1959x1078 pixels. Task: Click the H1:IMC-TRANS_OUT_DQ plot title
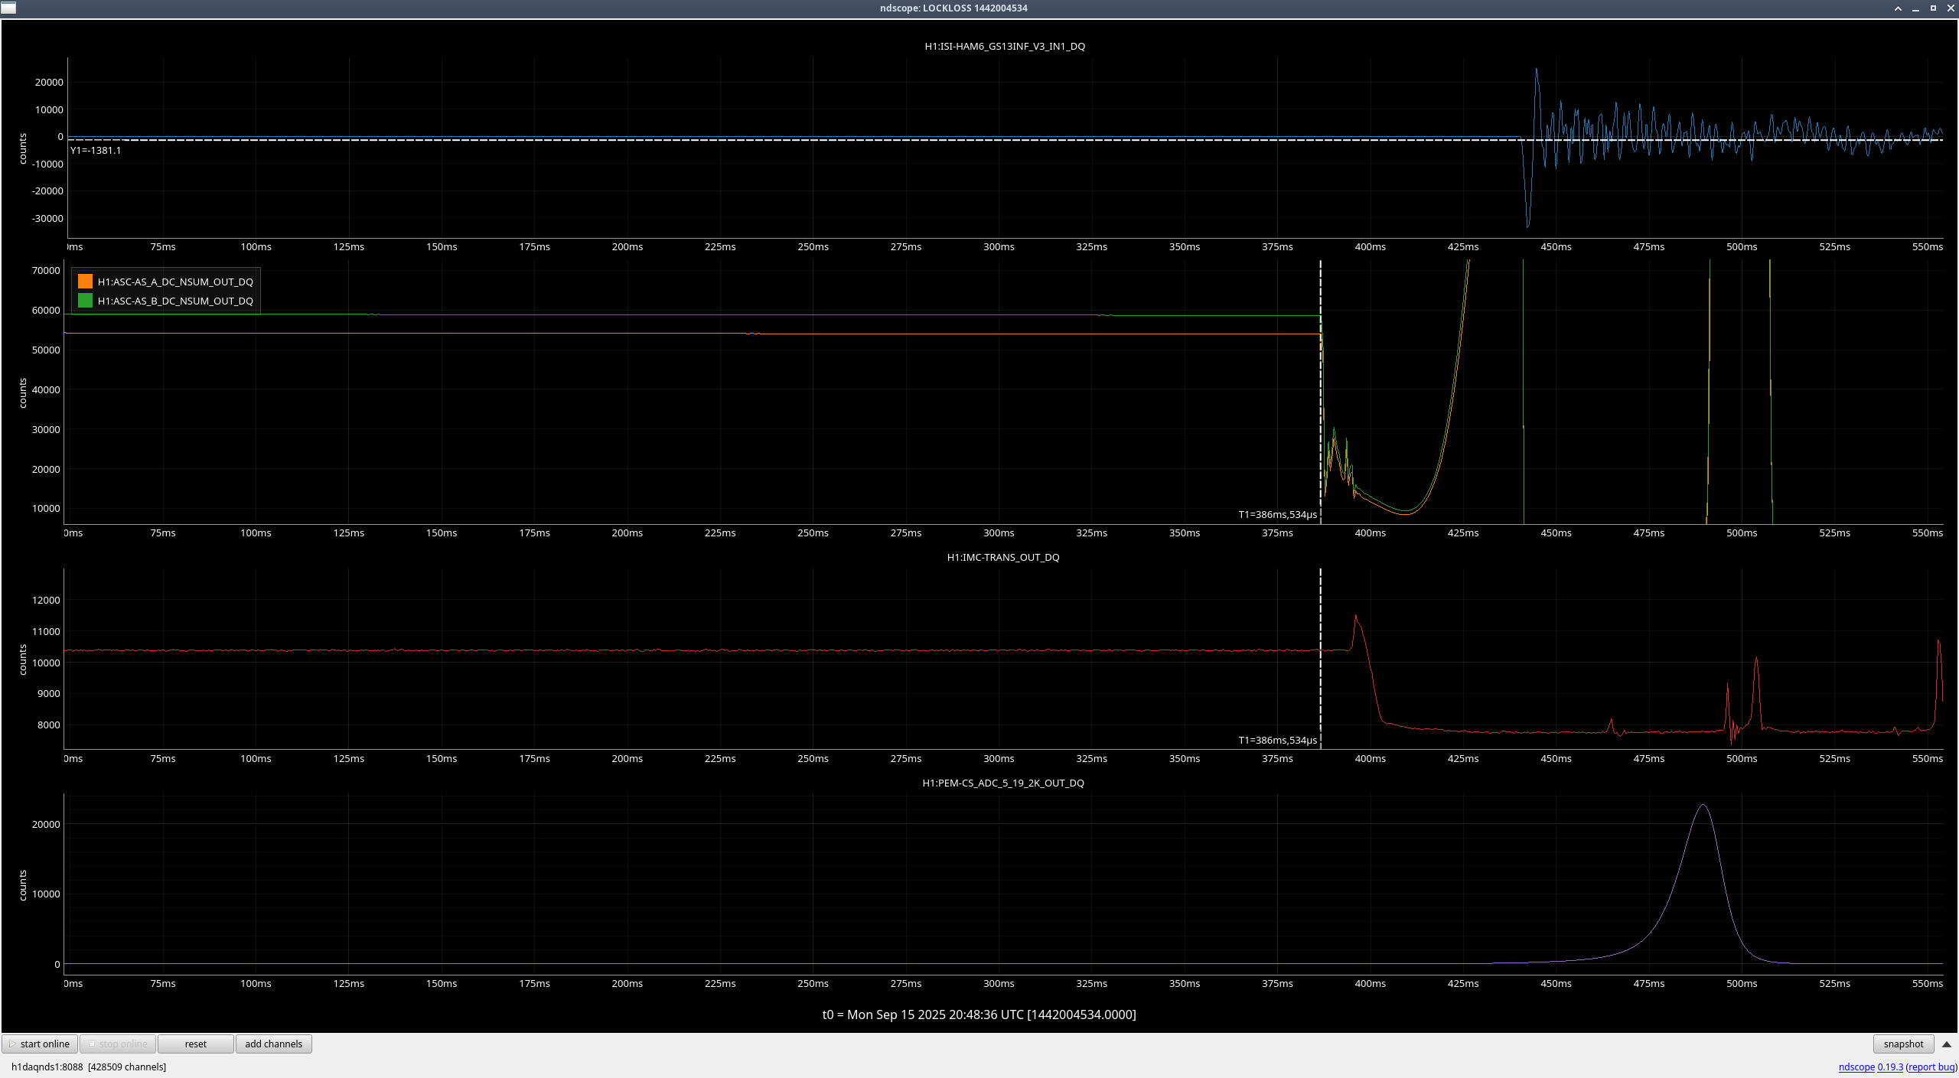(1003, 557)
